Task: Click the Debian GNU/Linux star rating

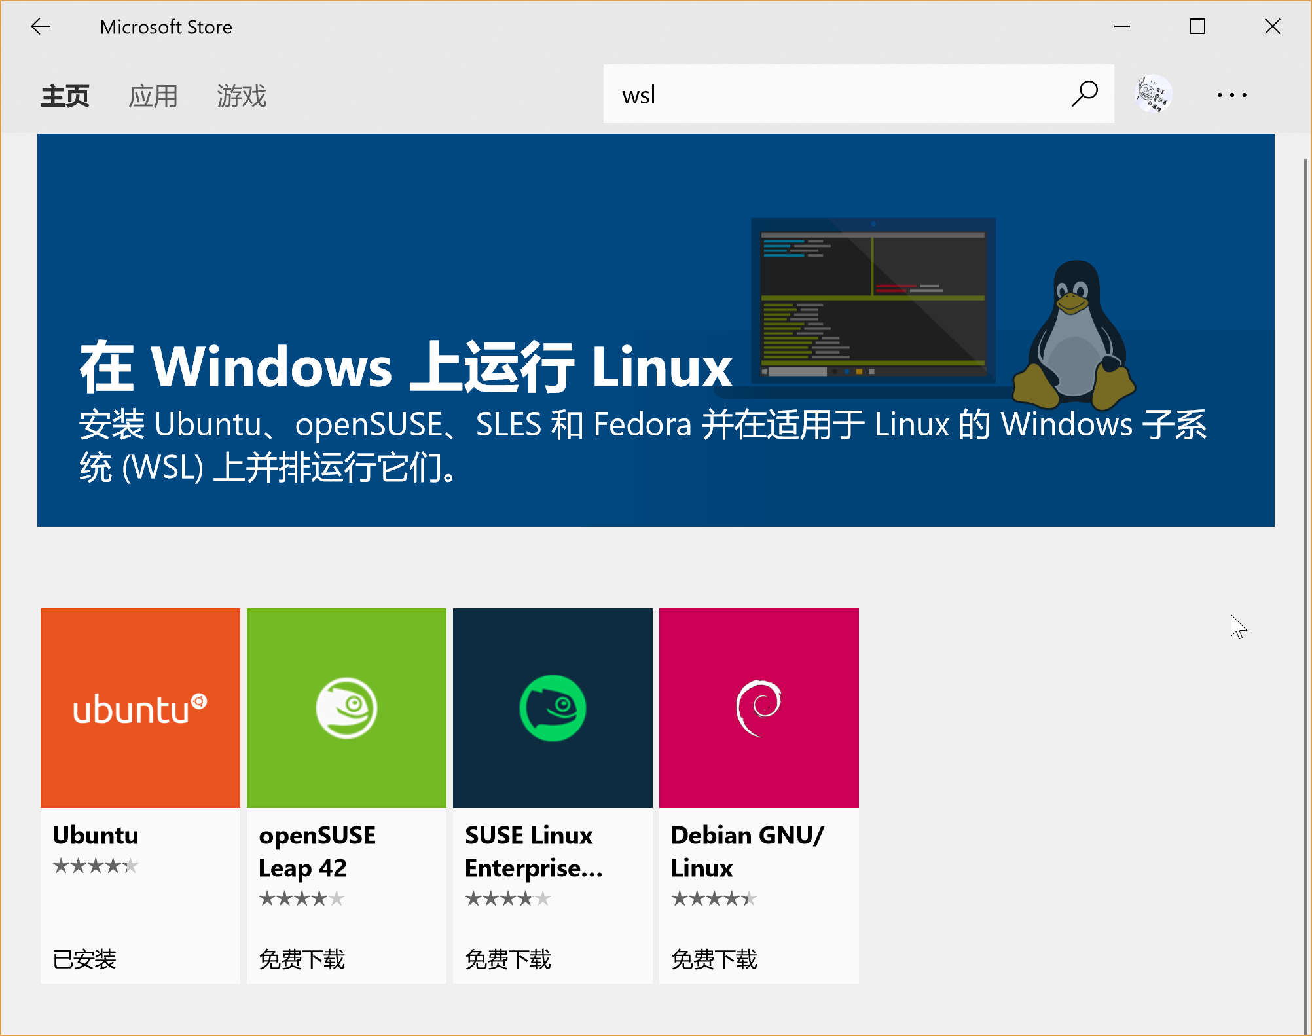Action: tap(714, 898)
